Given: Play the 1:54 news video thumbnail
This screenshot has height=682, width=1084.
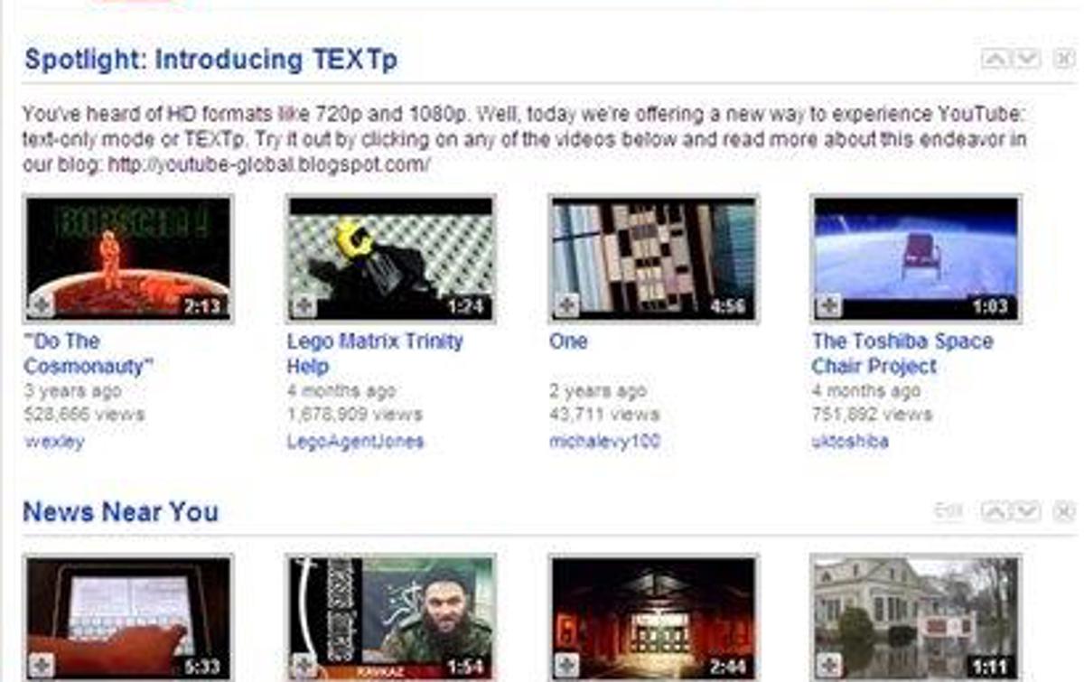Looking at the screenshot, I should click(390, 619).
